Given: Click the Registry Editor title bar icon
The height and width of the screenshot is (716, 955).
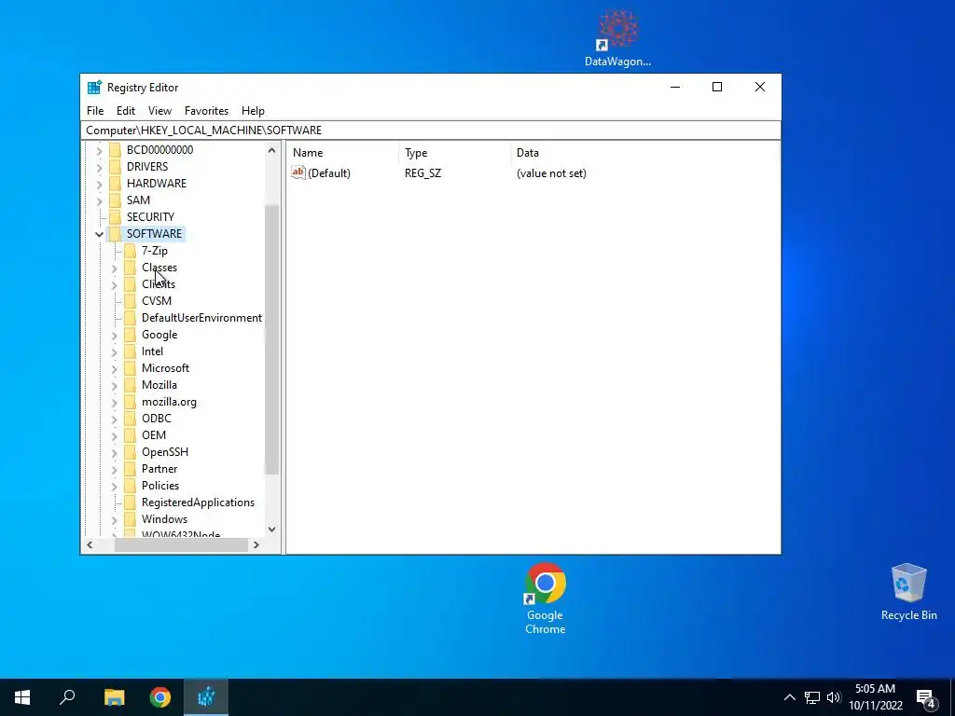Looking at the screenshot, I should pyautogui.click(x=94, y=87).
